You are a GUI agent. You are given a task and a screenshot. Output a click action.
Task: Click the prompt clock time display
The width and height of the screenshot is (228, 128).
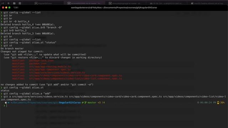(x=208, y=103)
